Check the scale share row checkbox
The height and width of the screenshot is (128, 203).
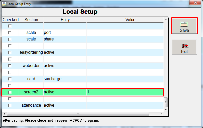(10, 39)
